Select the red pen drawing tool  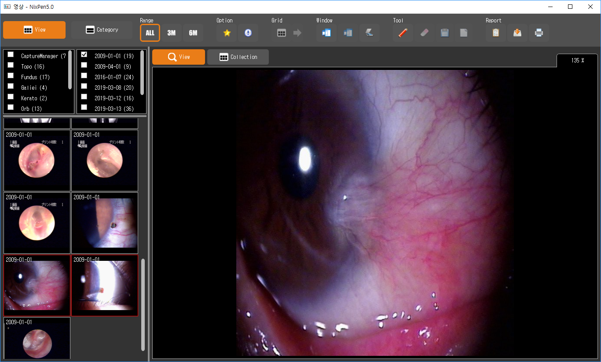tap(403, 33)
